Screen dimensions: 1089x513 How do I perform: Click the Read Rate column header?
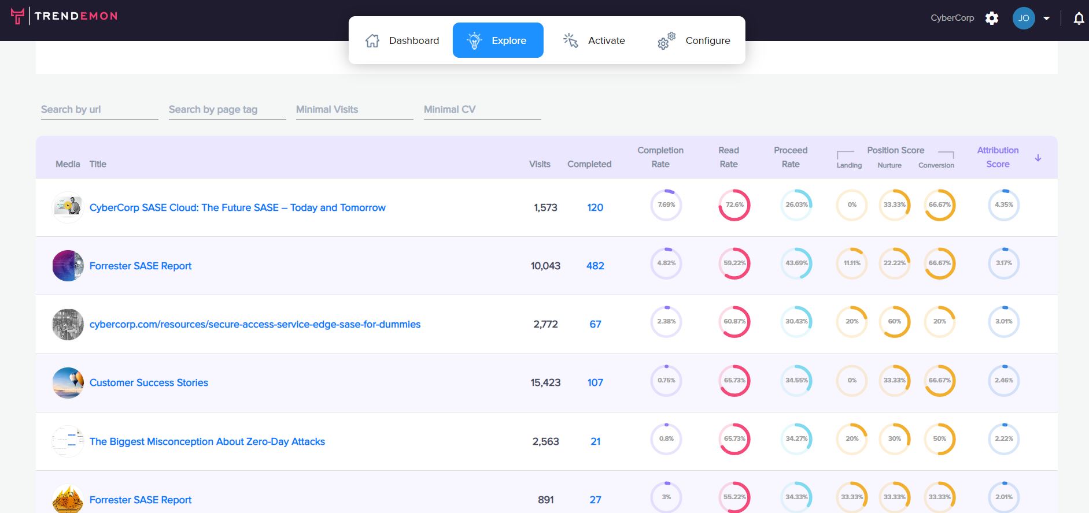(x=729, y=157)
